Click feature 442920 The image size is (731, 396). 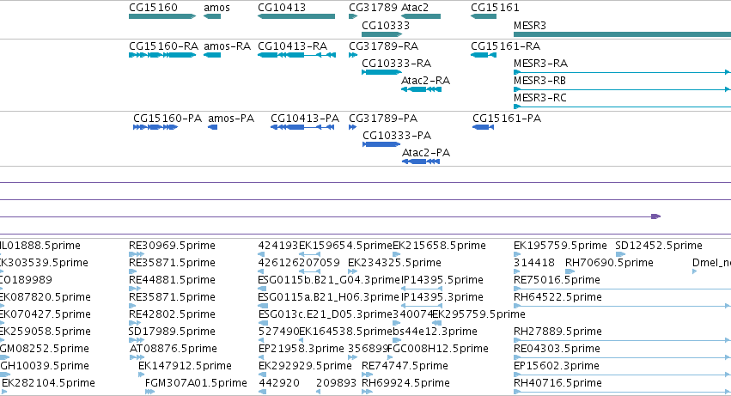(279, 383)
